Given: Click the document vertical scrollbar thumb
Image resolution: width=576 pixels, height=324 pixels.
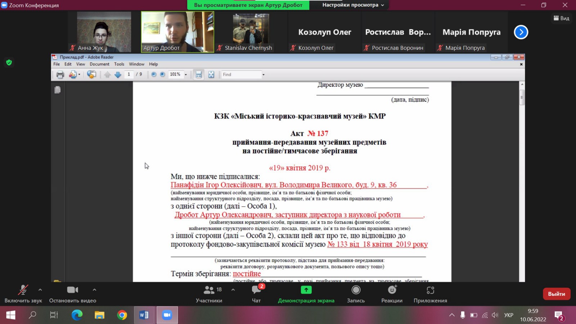Looking at the screenshot, I should [x=522, y=97].
